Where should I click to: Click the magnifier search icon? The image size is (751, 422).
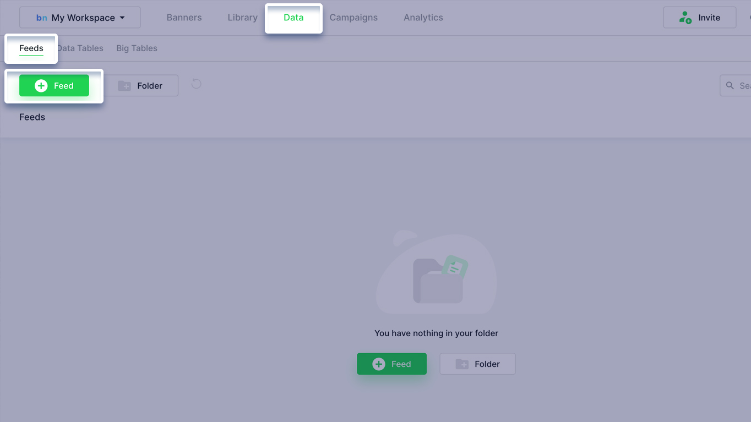[730, 86]
